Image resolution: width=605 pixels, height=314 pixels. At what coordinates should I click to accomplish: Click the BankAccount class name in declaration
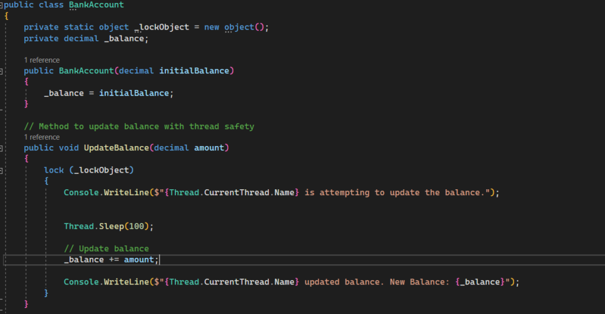click(x=96, y=5)
